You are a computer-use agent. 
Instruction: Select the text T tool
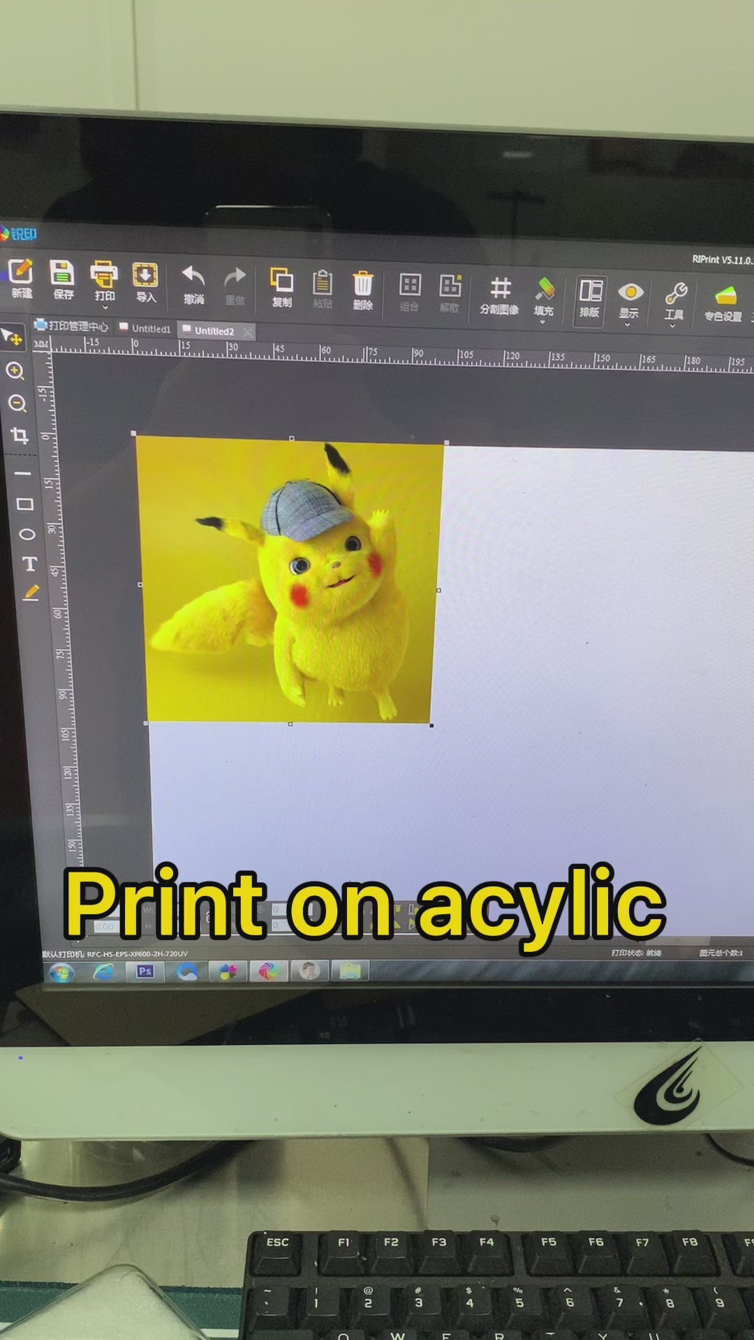(x=29, y=564)
